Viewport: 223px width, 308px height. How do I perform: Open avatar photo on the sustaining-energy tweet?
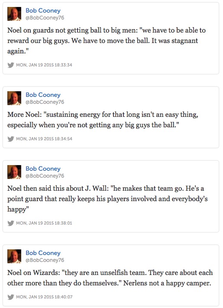(14, 98)
